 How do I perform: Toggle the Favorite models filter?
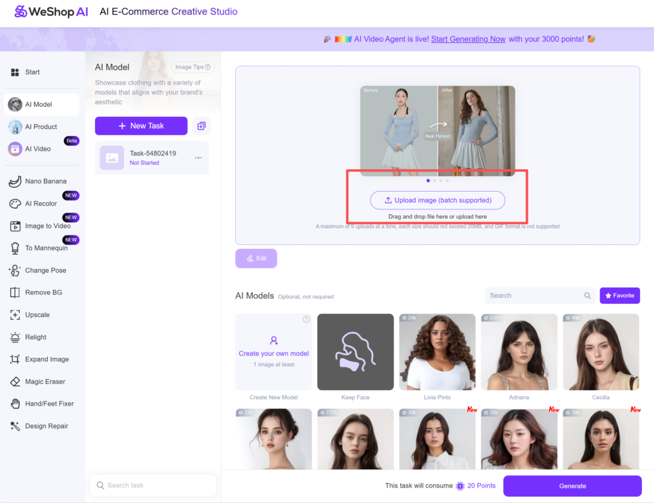[620, 296]
